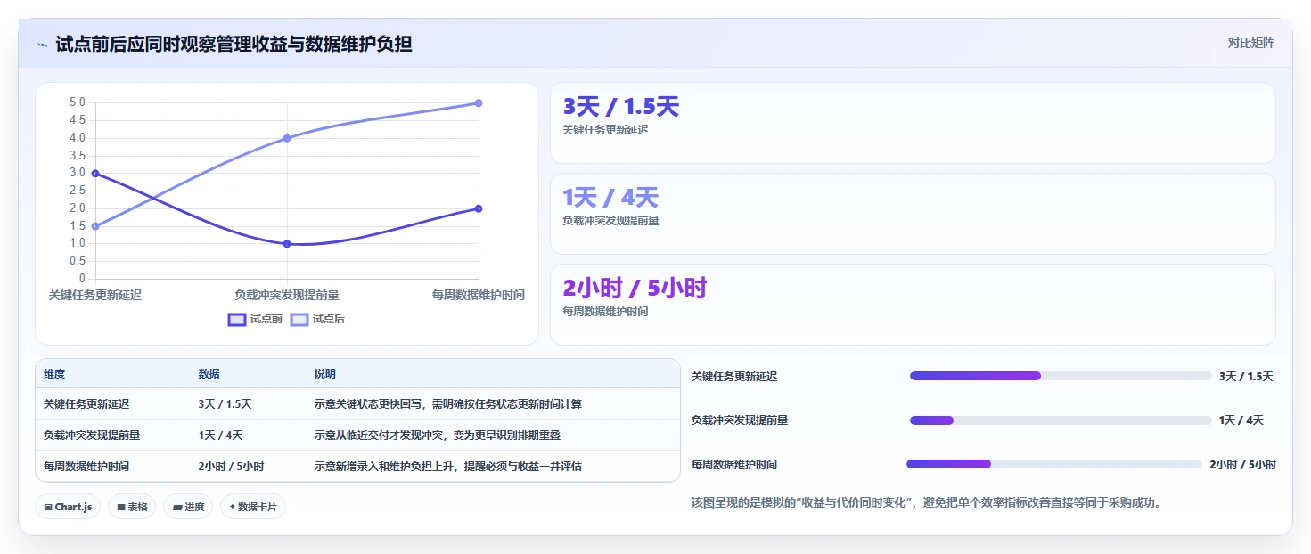The width and height of the screenshot is (1311, 554).
Task: Click the 关键任务更新延迟 progress bar
Action: [1060, 376]
